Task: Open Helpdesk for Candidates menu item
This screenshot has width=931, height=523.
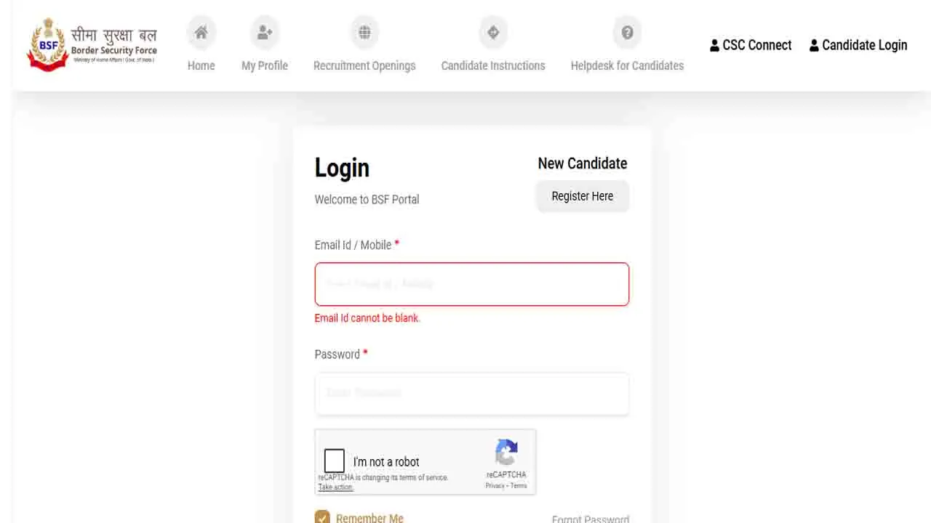Action: (627, 65)
